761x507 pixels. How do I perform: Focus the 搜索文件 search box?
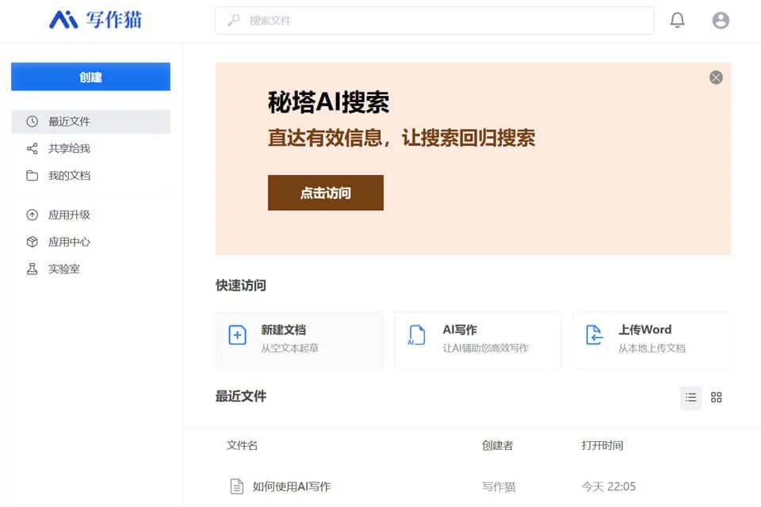[x=434, y=21]
